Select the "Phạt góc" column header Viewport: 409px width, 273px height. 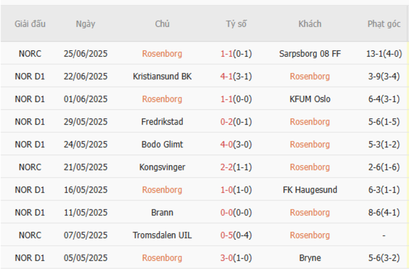tap(384, 24)
